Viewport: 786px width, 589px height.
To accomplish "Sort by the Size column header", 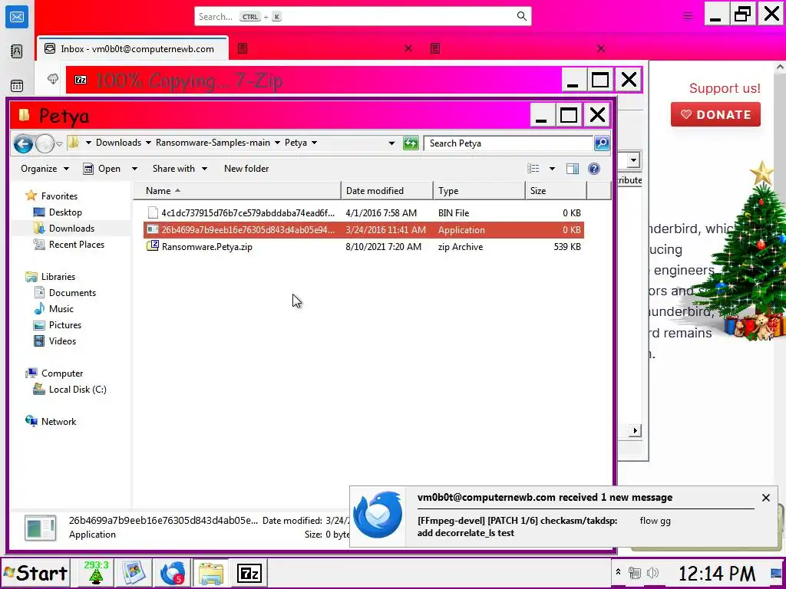I will click(556, 191).
